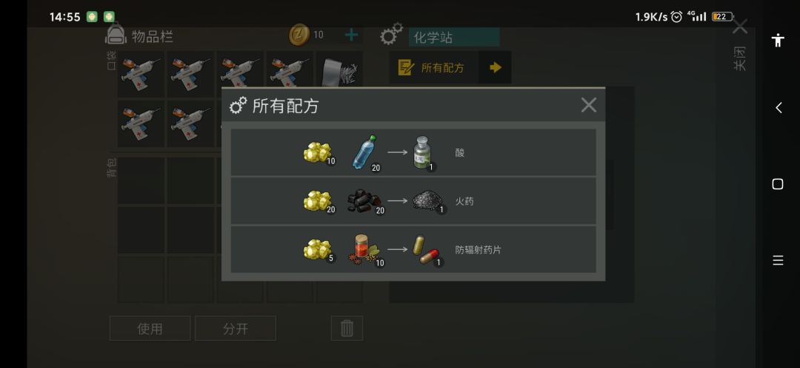Tap the accessibility icon in side bar
800x368 pixels.
pyautogui.click(x=778, y=40)
